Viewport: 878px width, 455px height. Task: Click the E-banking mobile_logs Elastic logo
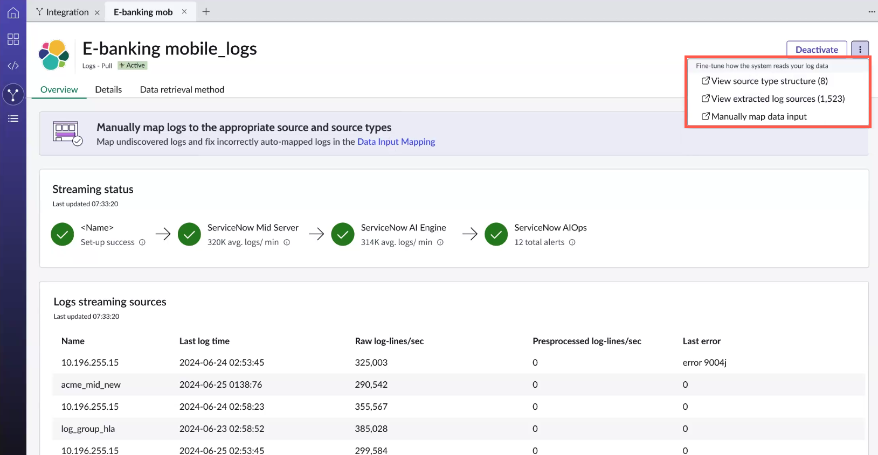click(x=54, y=55)
